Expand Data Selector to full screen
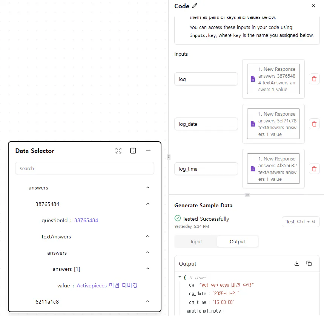 pyautogui.click(x=118, y=151)
